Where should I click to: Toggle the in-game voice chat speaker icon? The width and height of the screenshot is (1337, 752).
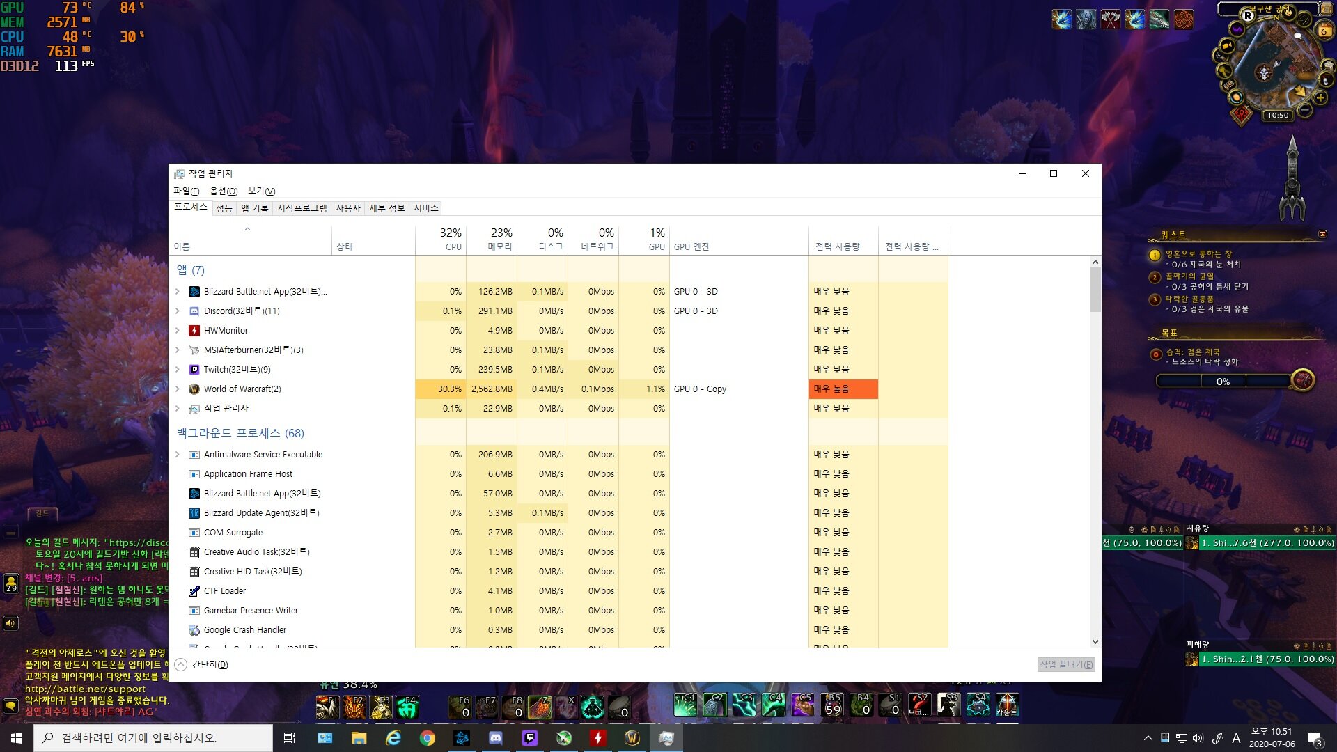[x=10, y=623]
